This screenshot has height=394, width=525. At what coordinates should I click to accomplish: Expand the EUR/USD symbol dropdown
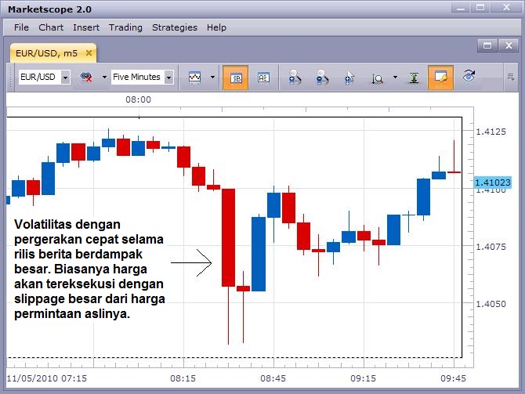[x=65, y=78]
